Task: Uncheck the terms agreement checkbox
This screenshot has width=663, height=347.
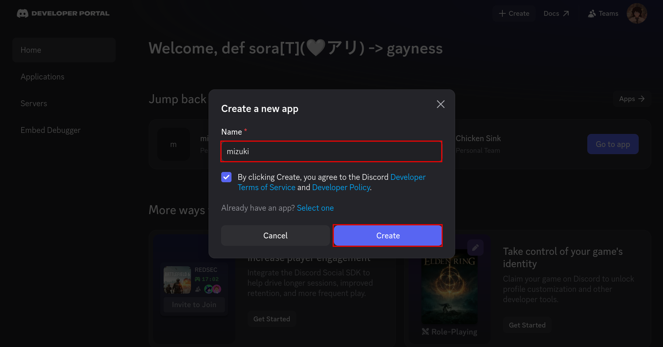Action: (226, 177)
